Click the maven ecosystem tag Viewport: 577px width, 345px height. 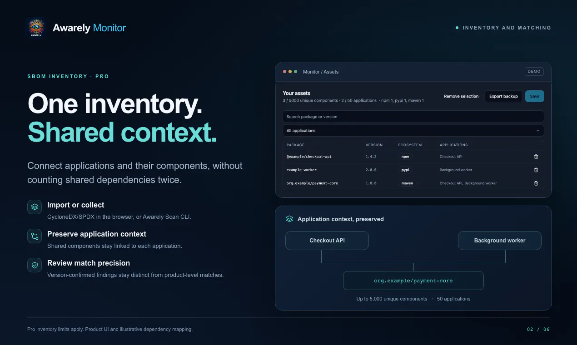[407, 183]
